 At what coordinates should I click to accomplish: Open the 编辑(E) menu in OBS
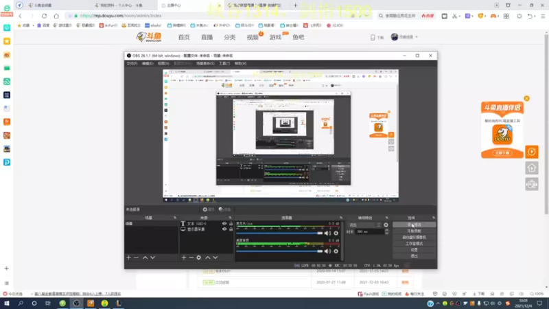pyautogui.click(x=148, y=63)
